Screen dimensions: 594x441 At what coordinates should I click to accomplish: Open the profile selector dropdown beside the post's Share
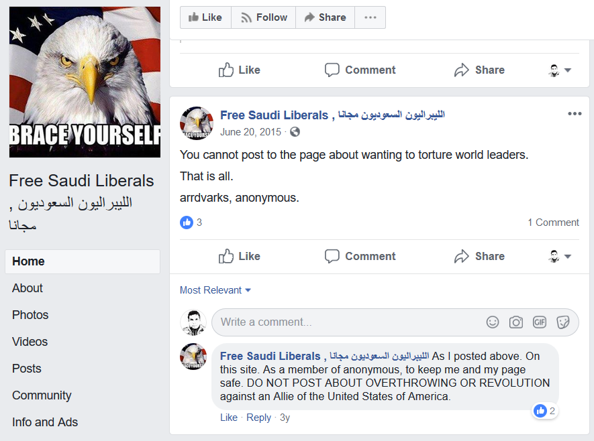point(560,257)
